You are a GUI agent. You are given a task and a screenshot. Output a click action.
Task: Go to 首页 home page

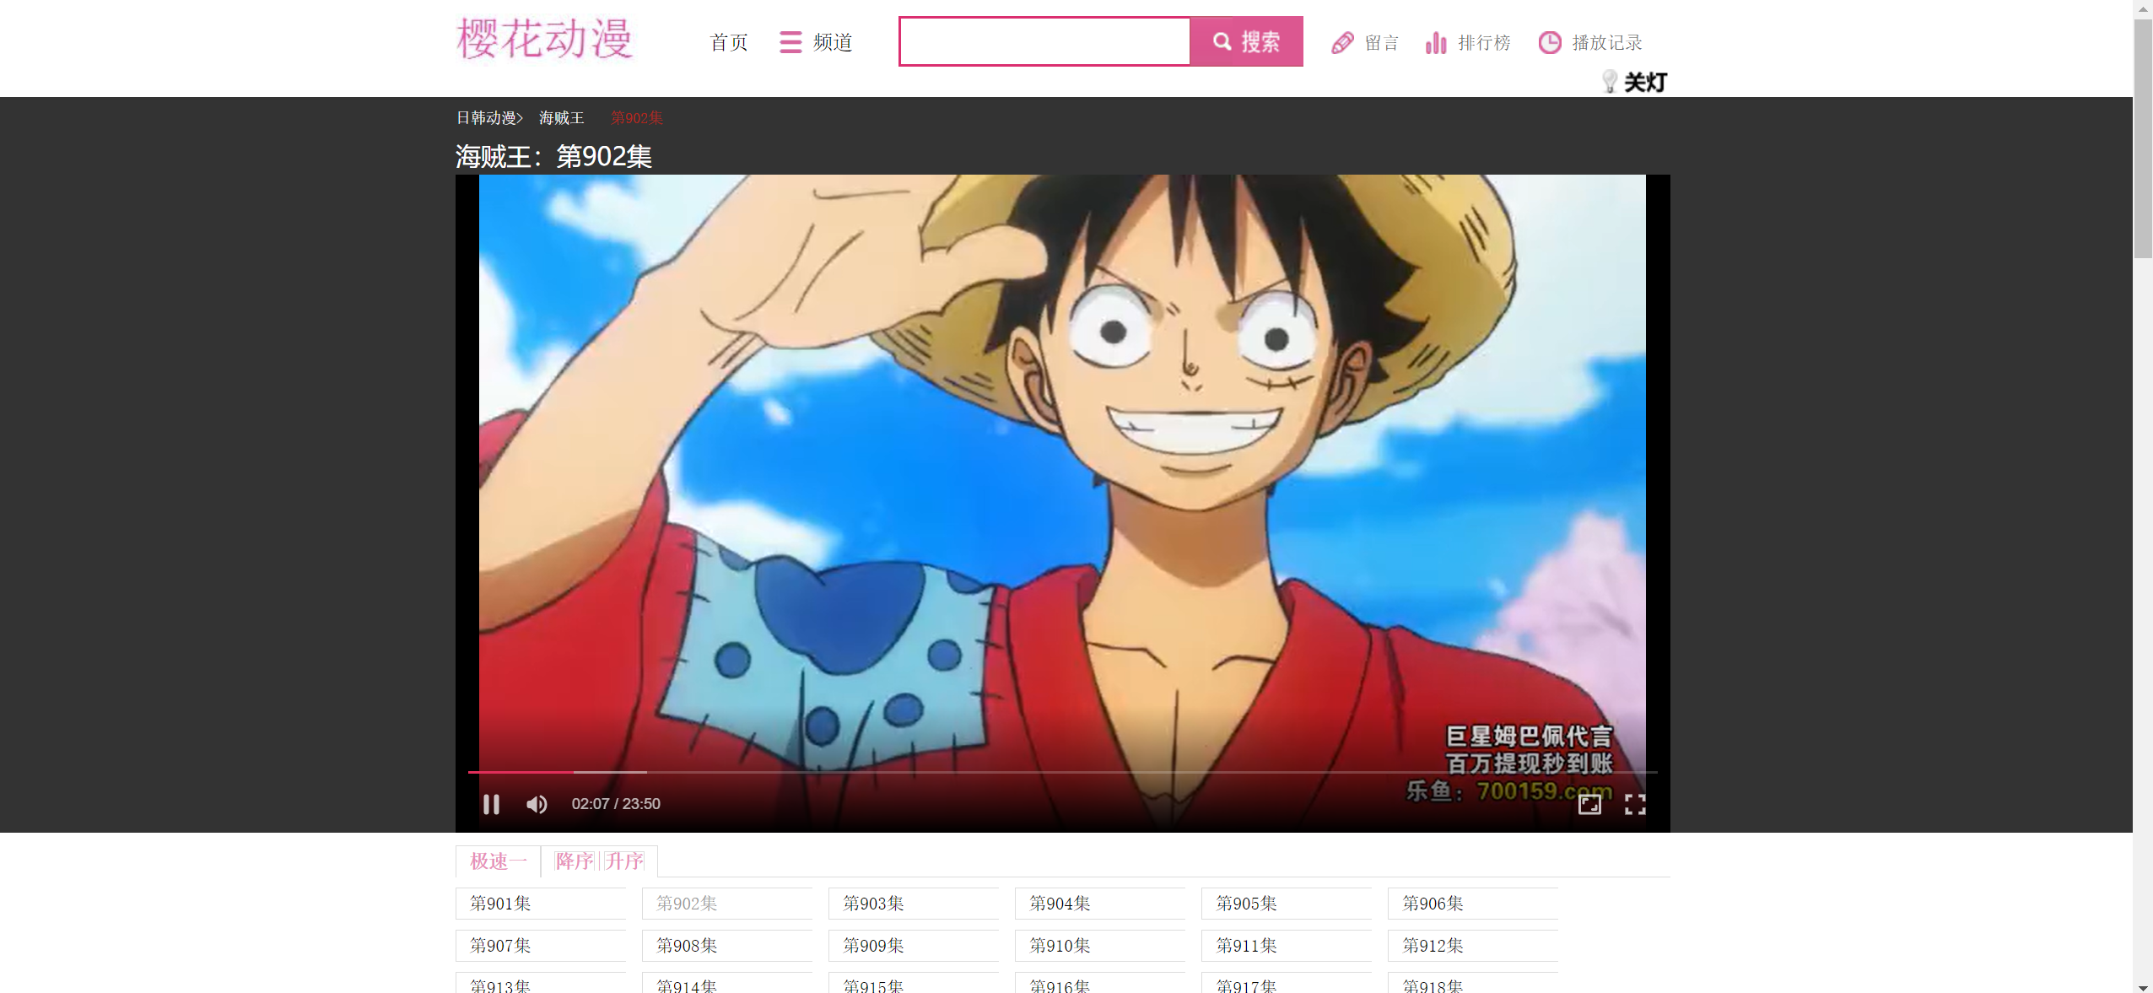[729, 42]
